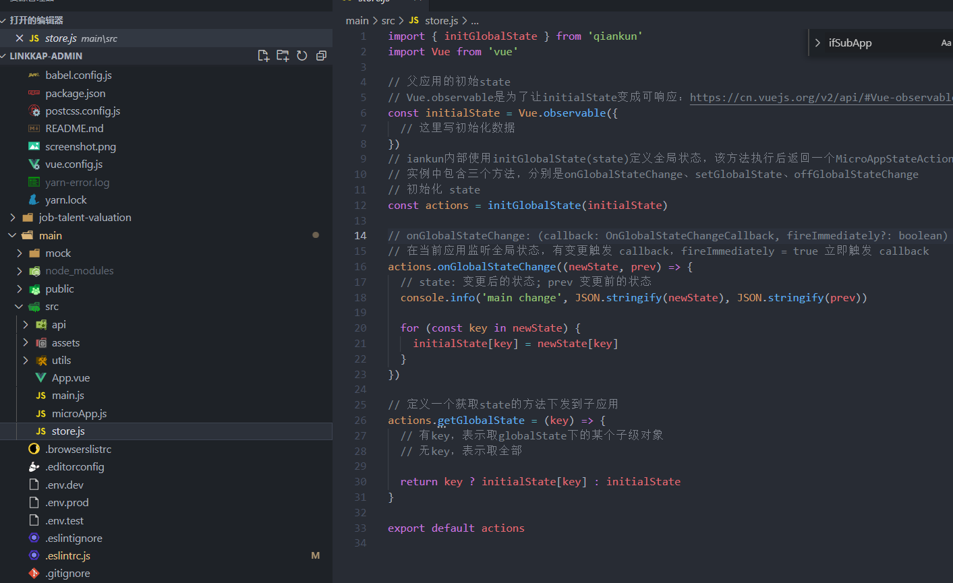The width and height of the screenshot is (953, 583).
Task: Toggle Match Case in find widget
Action: [946, 43]
